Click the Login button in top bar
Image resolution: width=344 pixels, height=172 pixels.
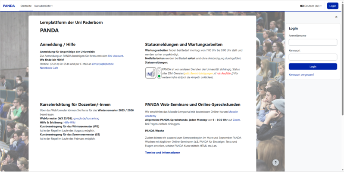[x=333, y=6]
